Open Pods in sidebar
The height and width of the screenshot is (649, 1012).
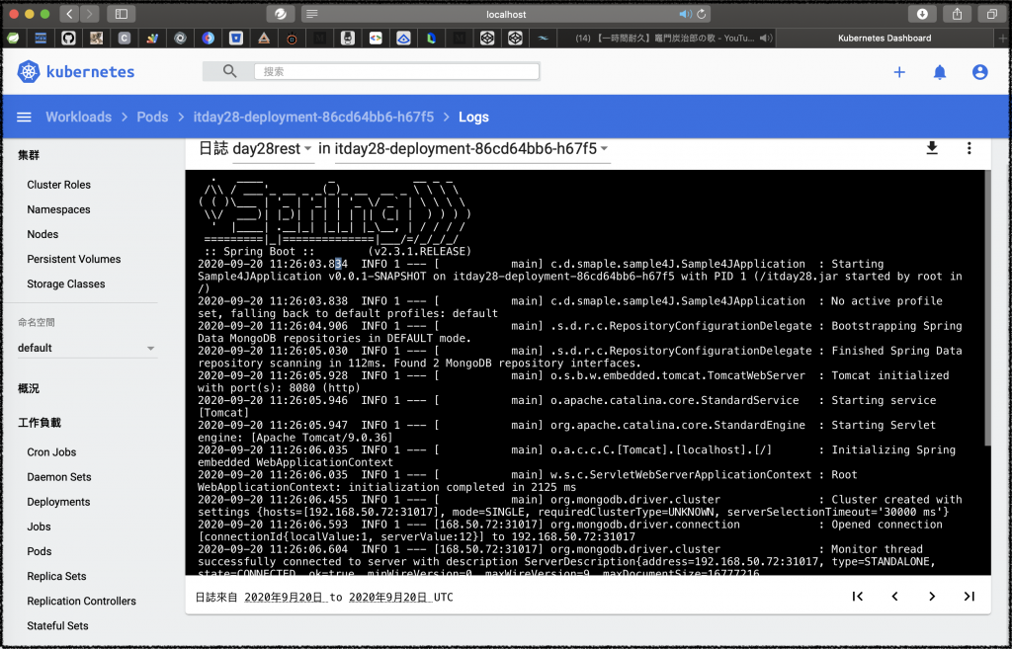40,551
